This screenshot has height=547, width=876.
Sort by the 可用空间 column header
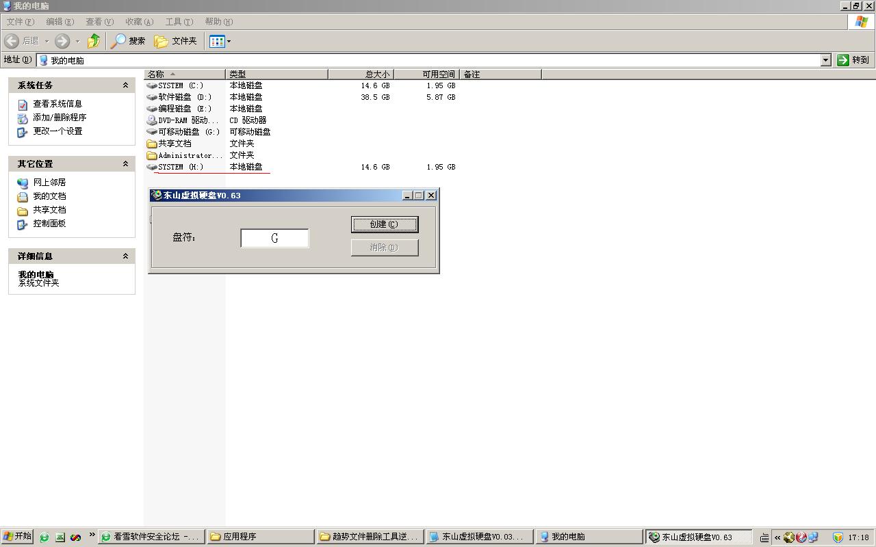pos(426,74)
